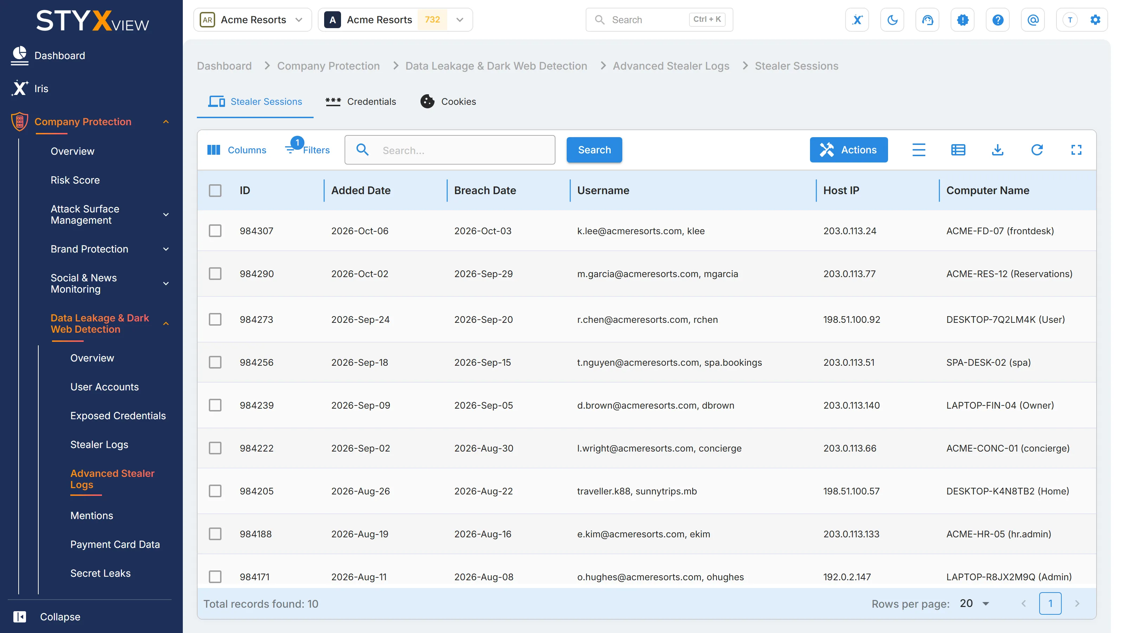Open the AR Acme Resorts organization dropdown
Screen dimensions: 1125x633
(x=252, y=20)
